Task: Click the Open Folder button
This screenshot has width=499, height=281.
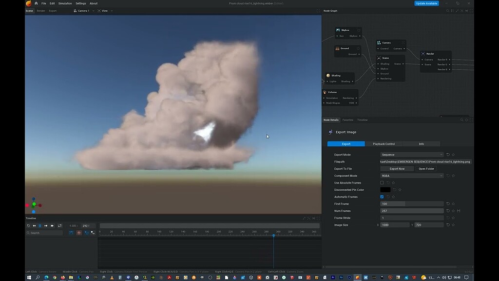Action: tap(426, 168)
